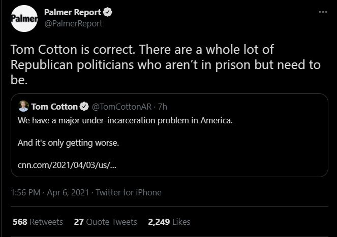Image resolution: width=337 pixels, height=237 pixels.
Task: View the 2,249 Likes list
Action: [x=169, y=222]
